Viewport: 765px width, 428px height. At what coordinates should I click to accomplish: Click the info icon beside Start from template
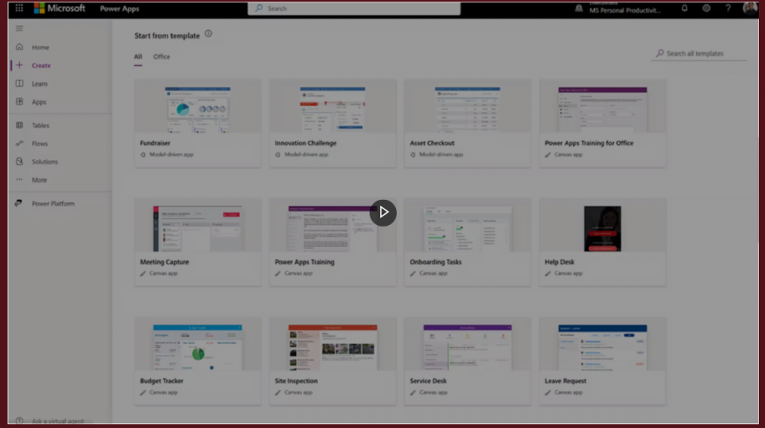pyautogui.click(x=209, y=34)
